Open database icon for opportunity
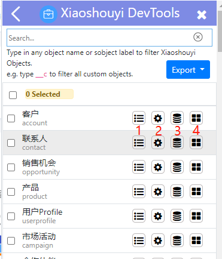 click(177, 167)
